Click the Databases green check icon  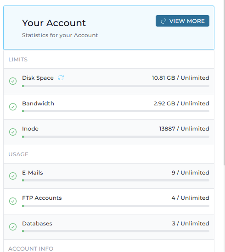click(x=13, y=227)
